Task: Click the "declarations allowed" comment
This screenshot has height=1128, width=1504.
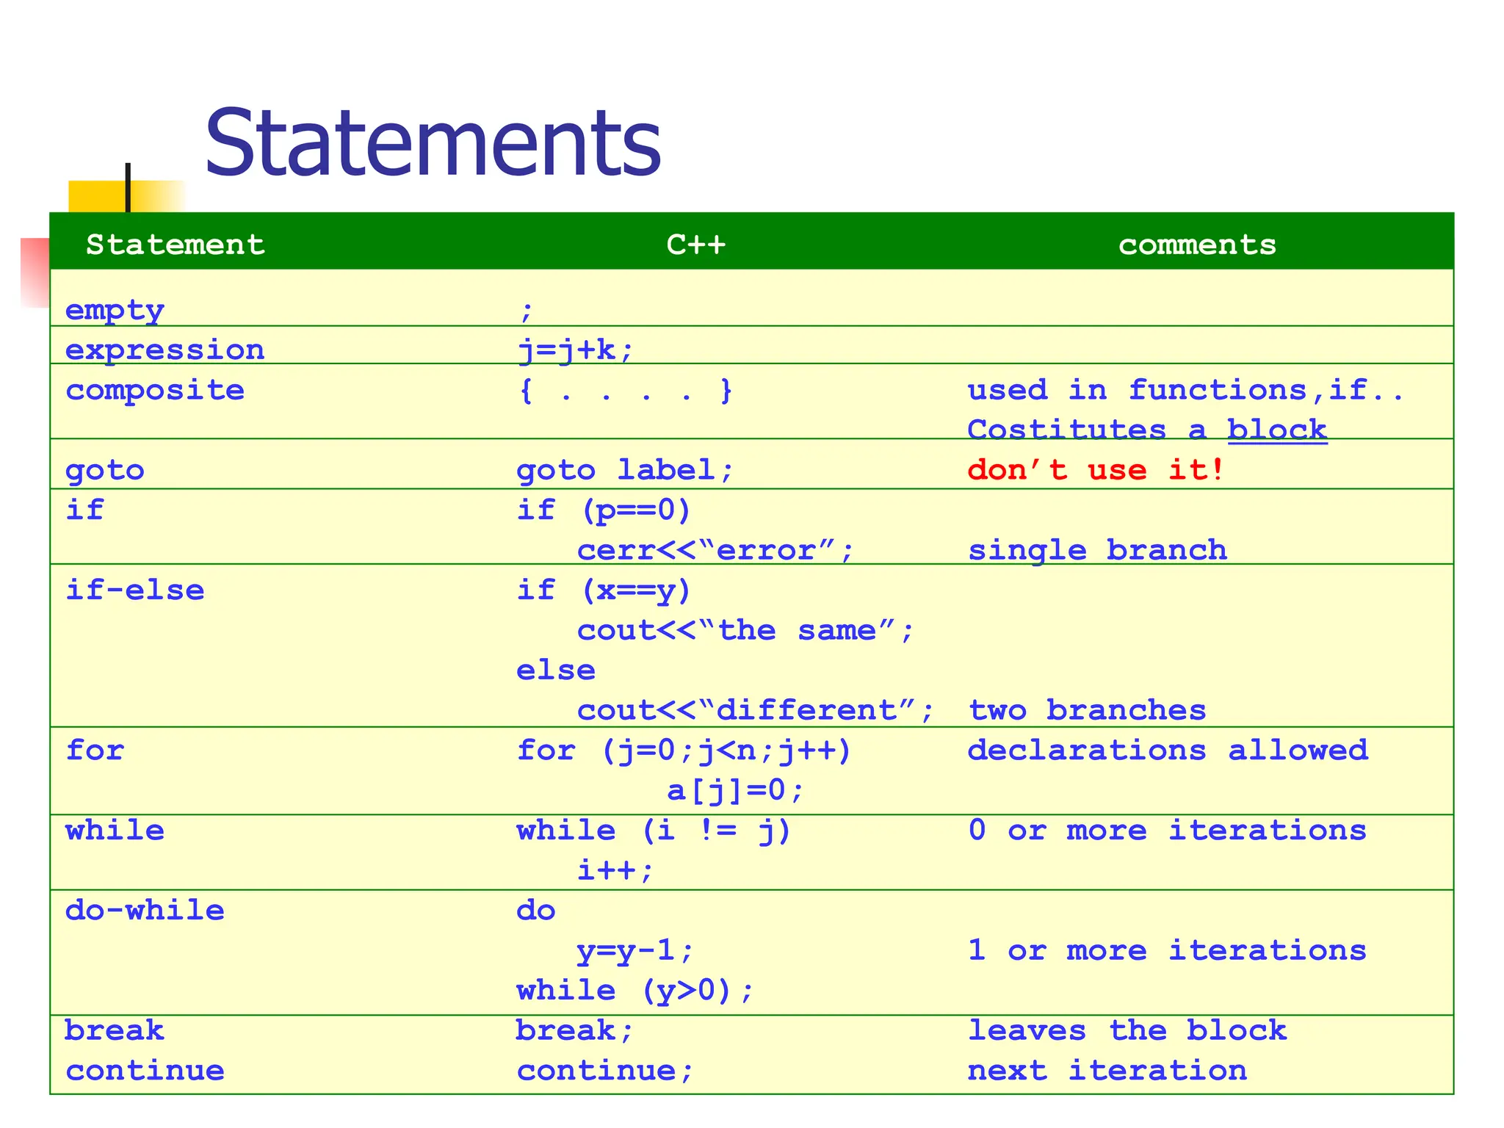Action: [x=1168, y=751]
